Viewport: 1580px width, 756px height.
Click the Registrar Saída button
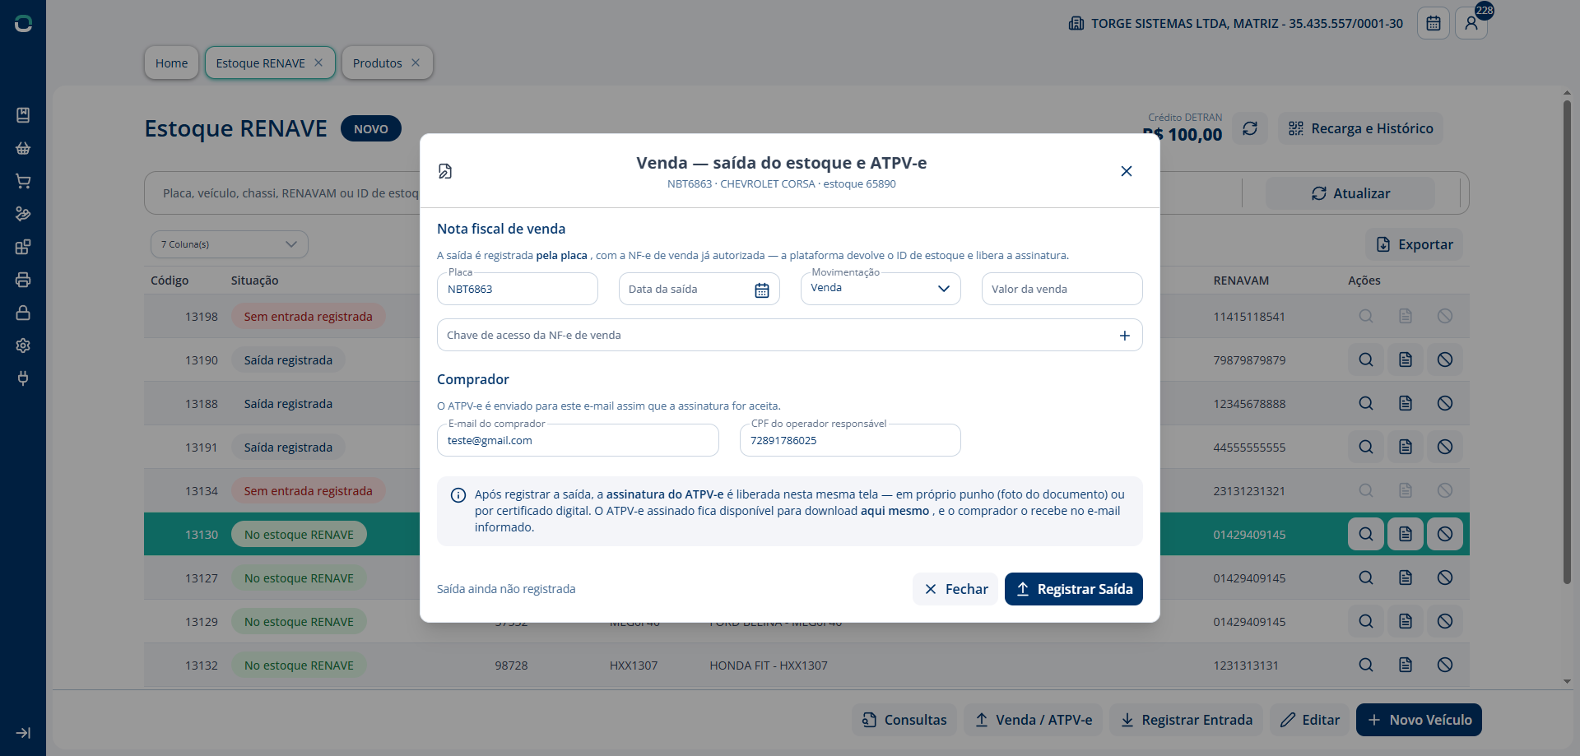[1074, 589]
